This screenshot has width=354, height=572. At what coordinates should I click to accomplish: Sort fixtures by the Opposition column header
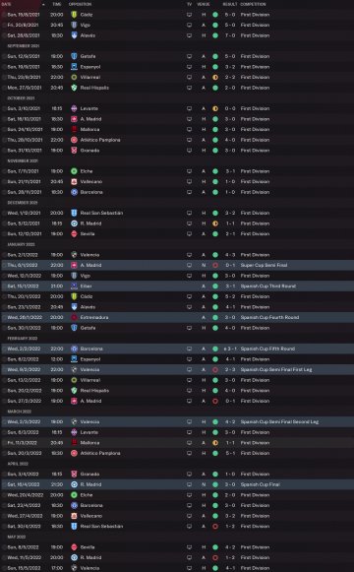click(x=80, y=4)
